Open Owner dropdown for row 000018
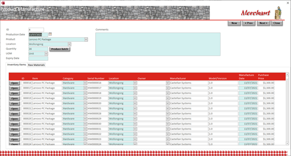This screenshot has height=156, width=291. click(x=167, y=93)
